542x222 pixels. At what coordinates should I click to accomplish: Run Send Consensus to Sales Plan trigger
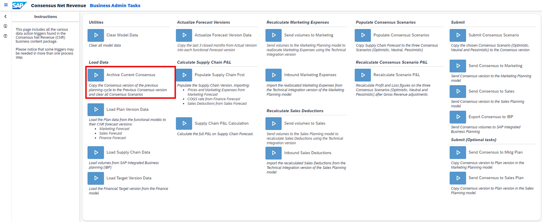click(x=458, y=178)
